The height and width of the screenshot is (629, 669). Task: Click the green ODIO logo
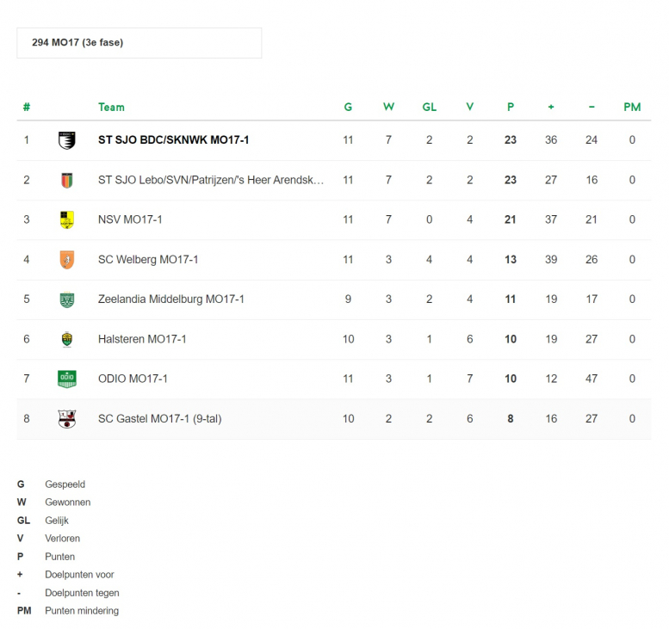pos(66,379)
